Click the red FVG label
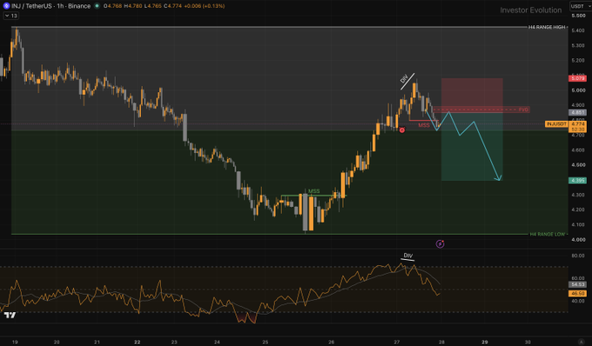This screenshot has width=592, height=346. click(523, 110)
